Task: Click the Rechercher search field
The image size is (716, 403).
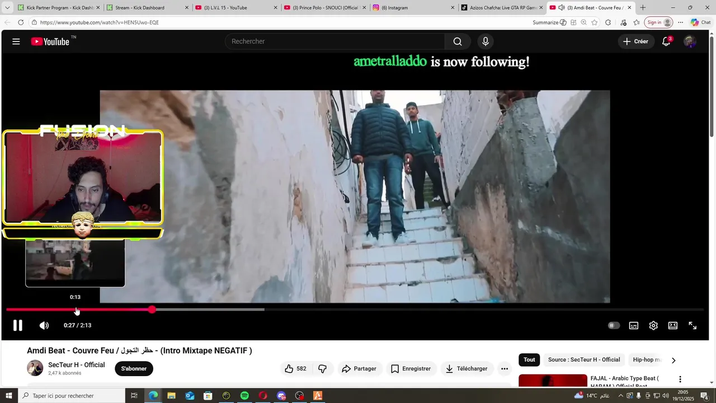Action: (x=335, y=41)
